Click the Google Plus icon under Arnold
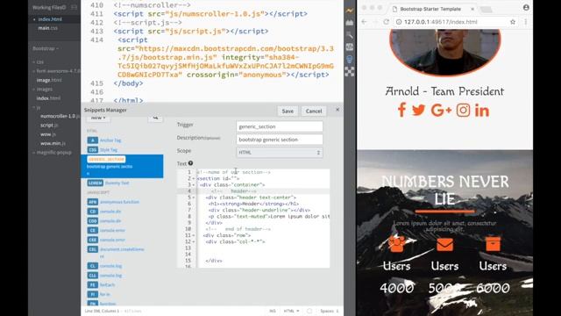561x316 pixels. [x=441, y=110]
